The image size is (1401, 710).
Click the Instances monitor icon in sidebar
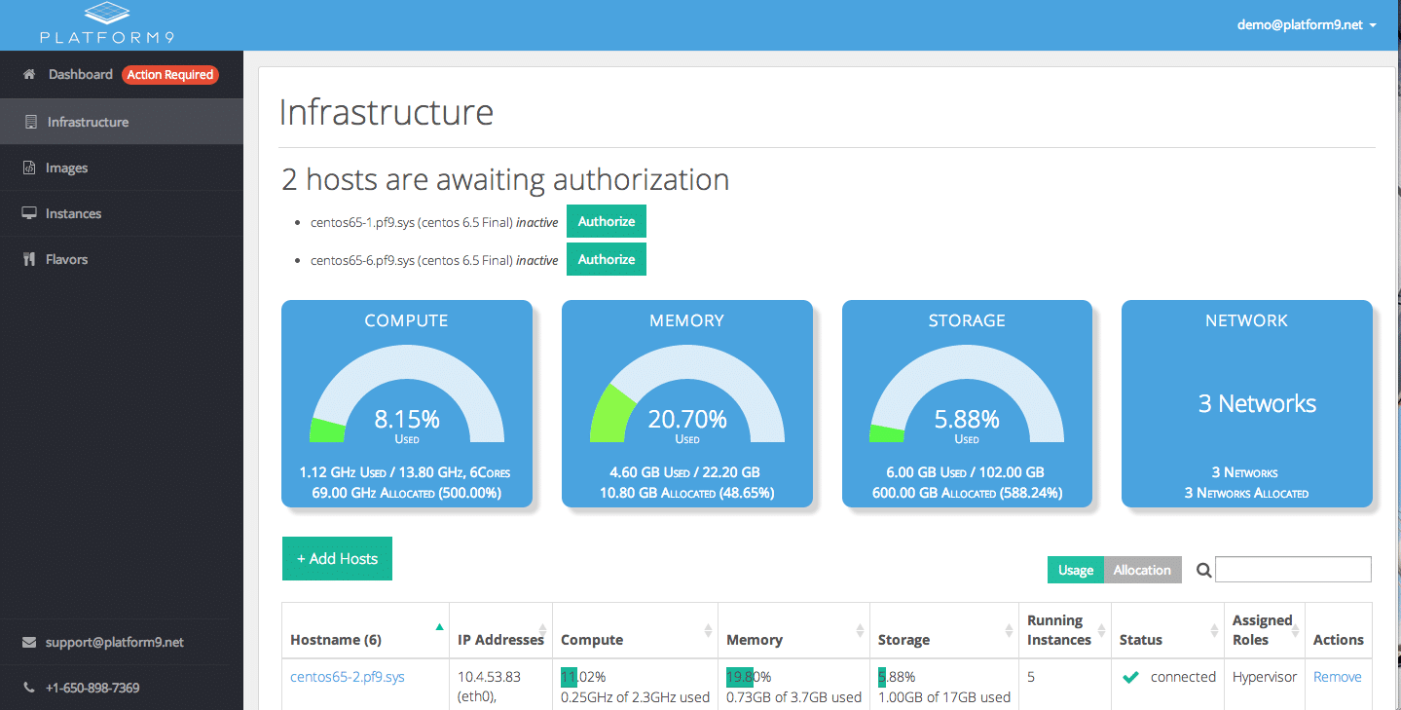(29, 213)
